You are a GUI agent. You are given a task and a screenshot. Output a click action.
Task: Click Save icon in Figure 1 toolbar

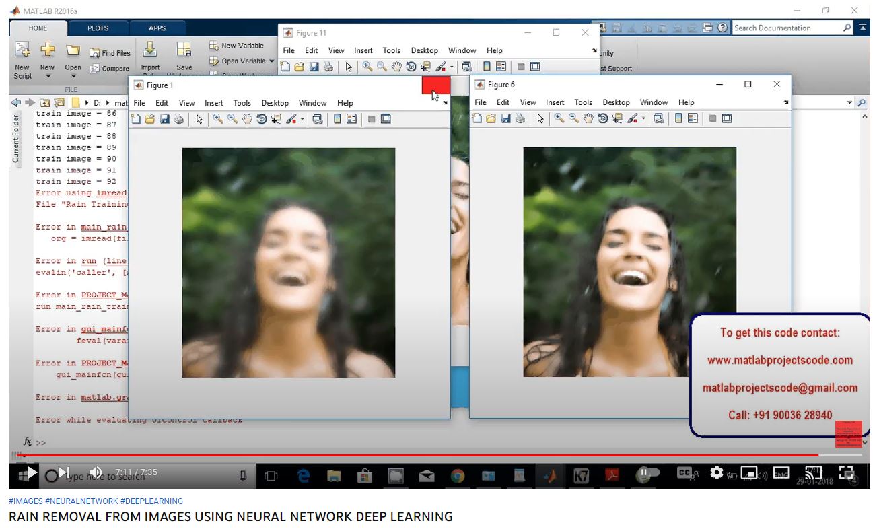click(164, 119)
